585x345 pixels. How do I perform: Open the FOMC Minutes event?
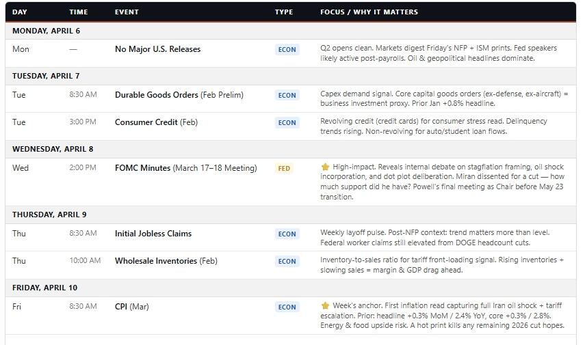pyautogui.click(x=142, y=168)
